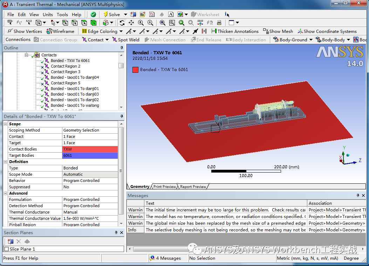Viewport: 369px width, 266px height.
Task: Click the Outline panel scroll-down arrow
Action: coord(121,107)
